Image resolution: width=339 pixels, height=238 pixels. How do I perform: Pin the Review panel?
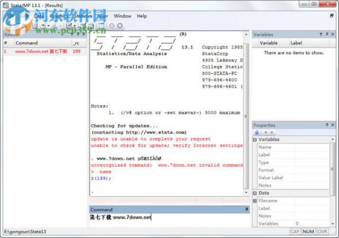(x=78, y=34)
